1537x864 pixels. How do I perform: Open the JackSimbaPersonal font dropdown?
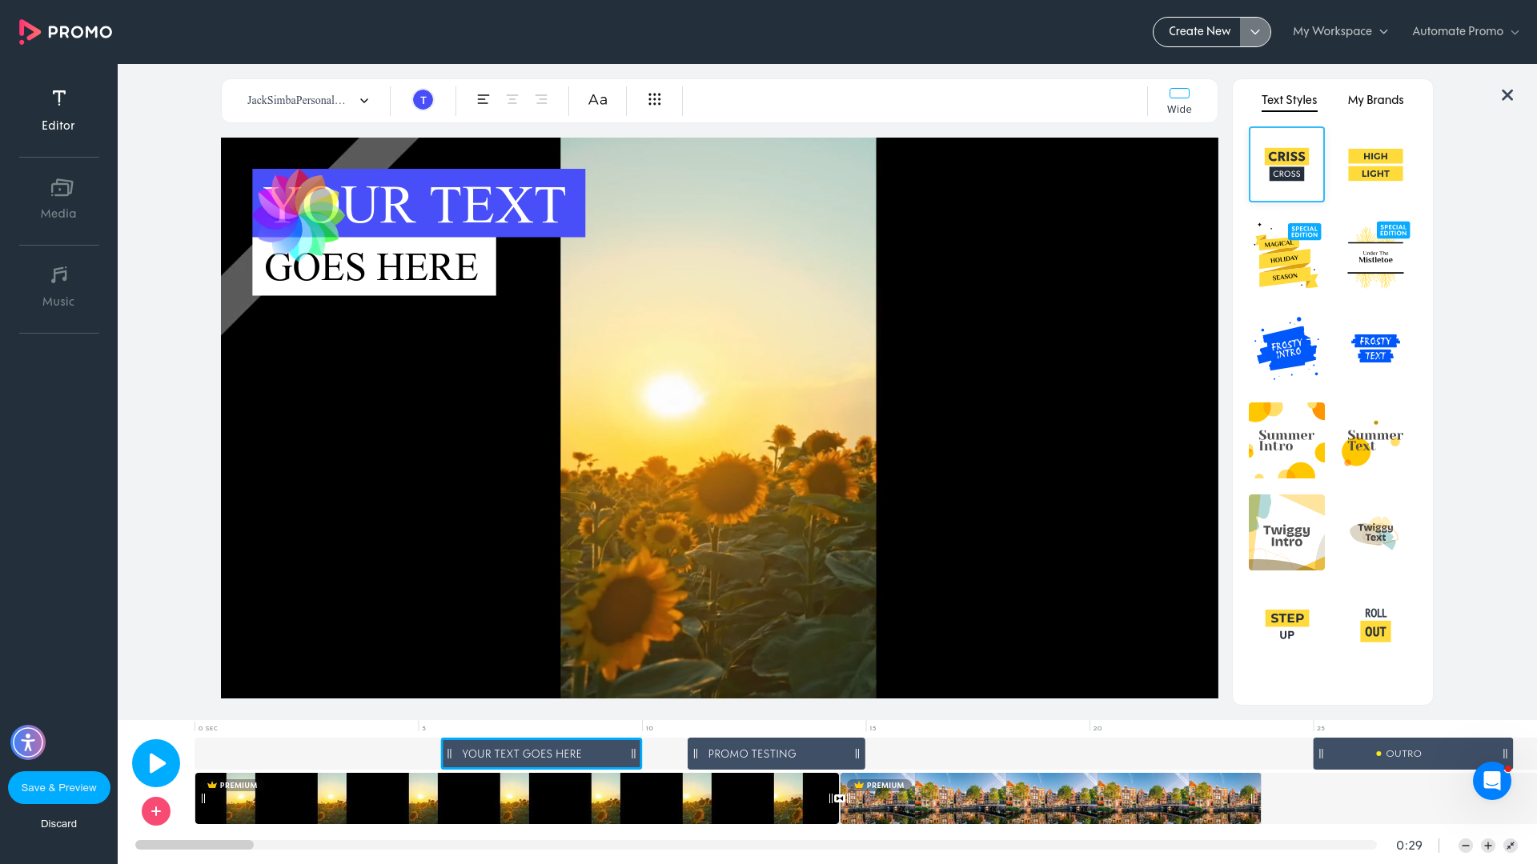pyautogui.click(x=307, y=100)
